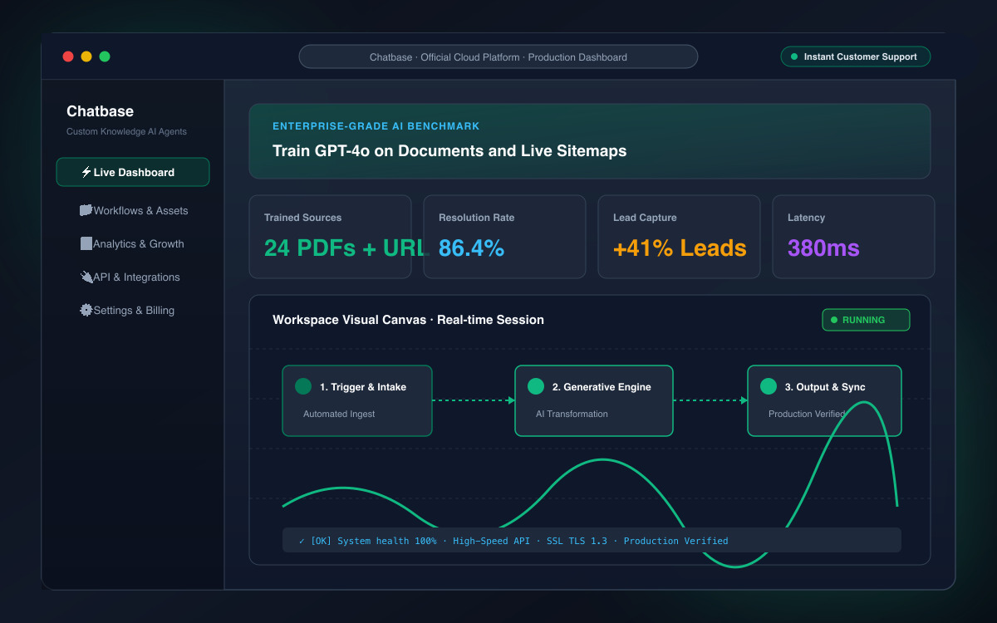Click the circle icon in Trigger & Intake node
This screenshot has height=623, width=997.
pyautogui.click(x=303, y=386)
